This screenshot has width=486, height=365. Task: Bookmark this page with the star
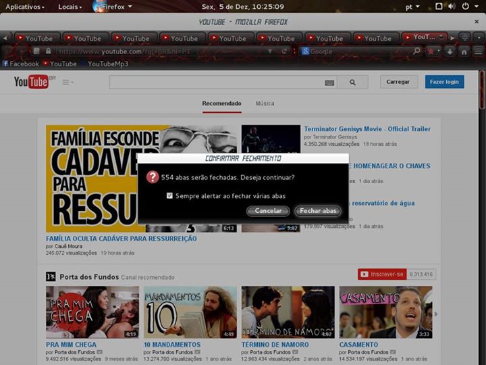pyautogui.click(x=431, y=51)
